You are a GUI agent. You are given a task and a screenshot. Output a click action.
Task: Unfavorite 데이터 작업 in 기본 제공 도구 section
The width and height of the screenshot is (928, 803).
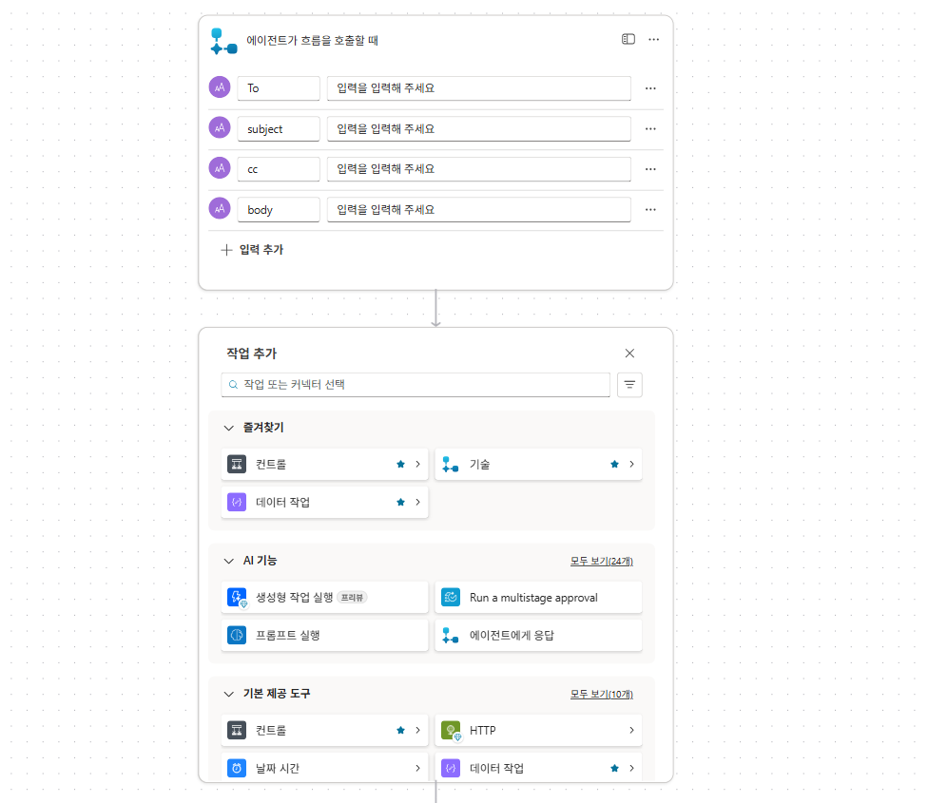[x=614, y=768]
